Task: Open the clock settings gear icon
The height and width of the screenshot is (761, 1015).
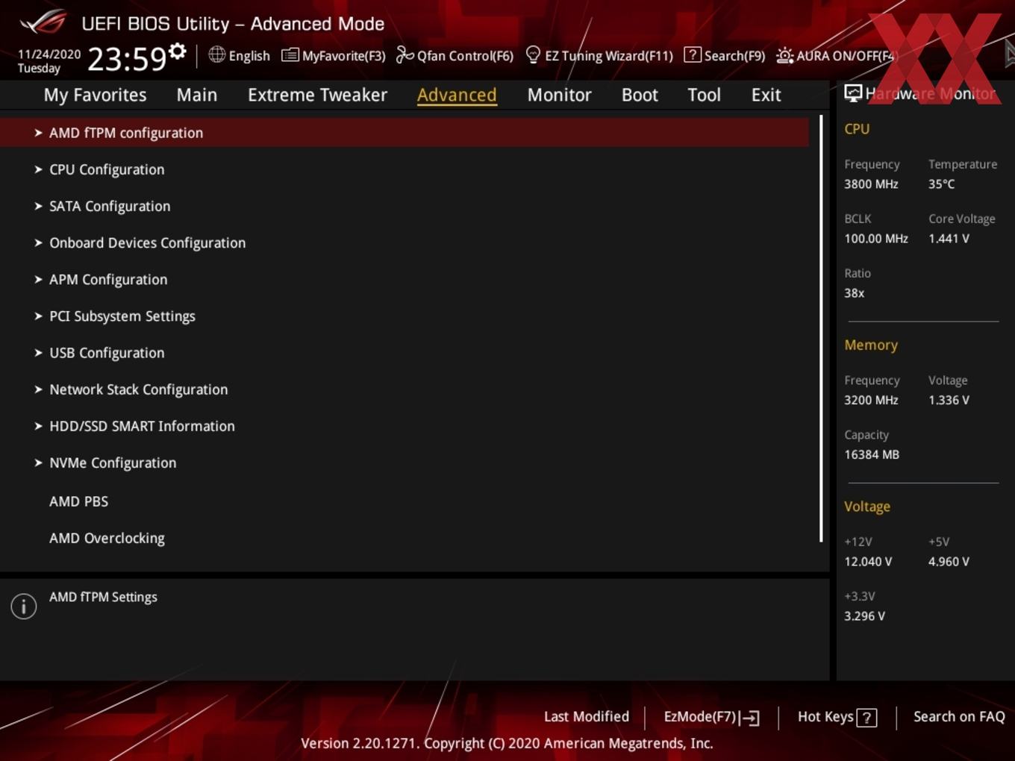Action: [x=178, y=51]
